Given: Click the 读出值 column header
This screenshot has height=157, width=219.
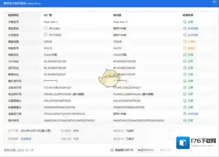Looking at the screenshot, I should tap(117, 15).
